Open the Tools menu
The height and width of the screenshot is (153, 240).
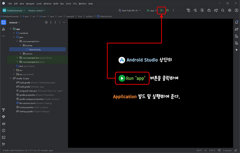pyautogui.click(x=68, y=4)
